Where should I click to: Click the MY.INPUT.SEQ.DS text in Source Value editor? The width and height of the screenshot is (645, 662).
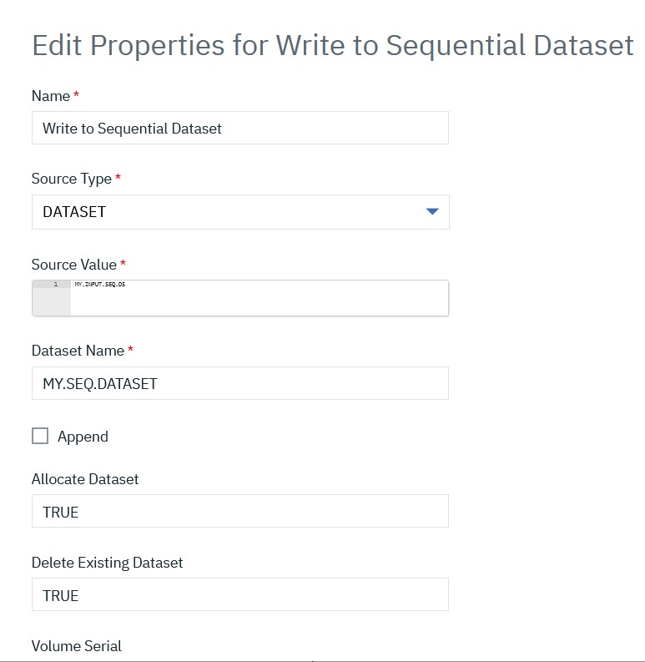click(99, 285)
